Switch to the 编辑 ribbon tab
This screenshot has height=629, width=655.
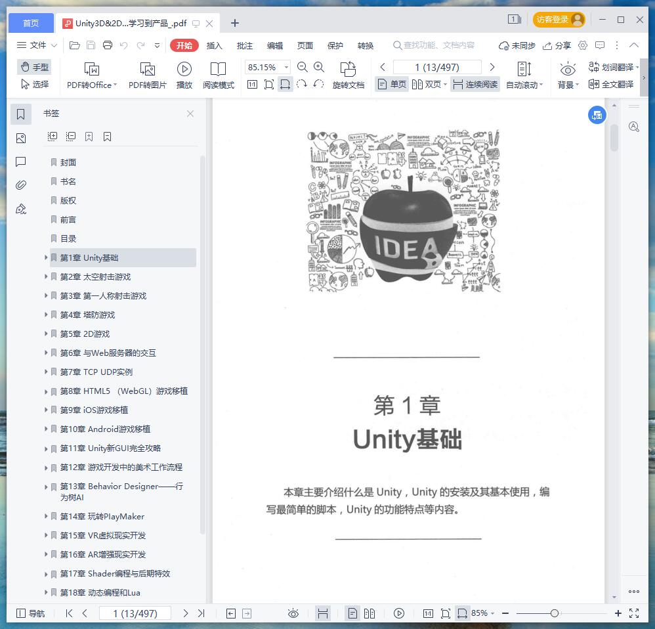275,45
